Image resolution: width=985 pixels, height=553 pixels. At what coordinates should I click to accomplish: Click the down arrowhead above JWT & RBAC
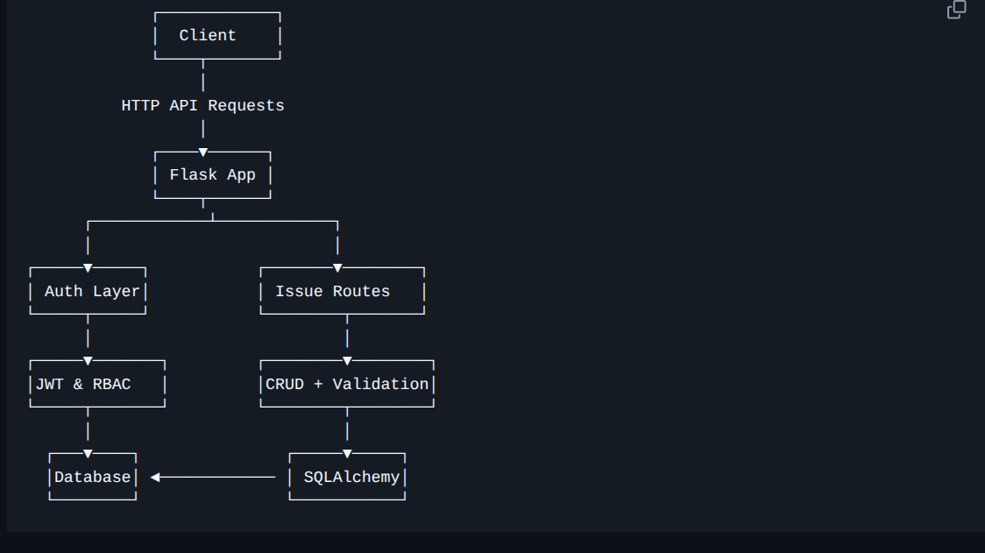(x=88, y=361)
